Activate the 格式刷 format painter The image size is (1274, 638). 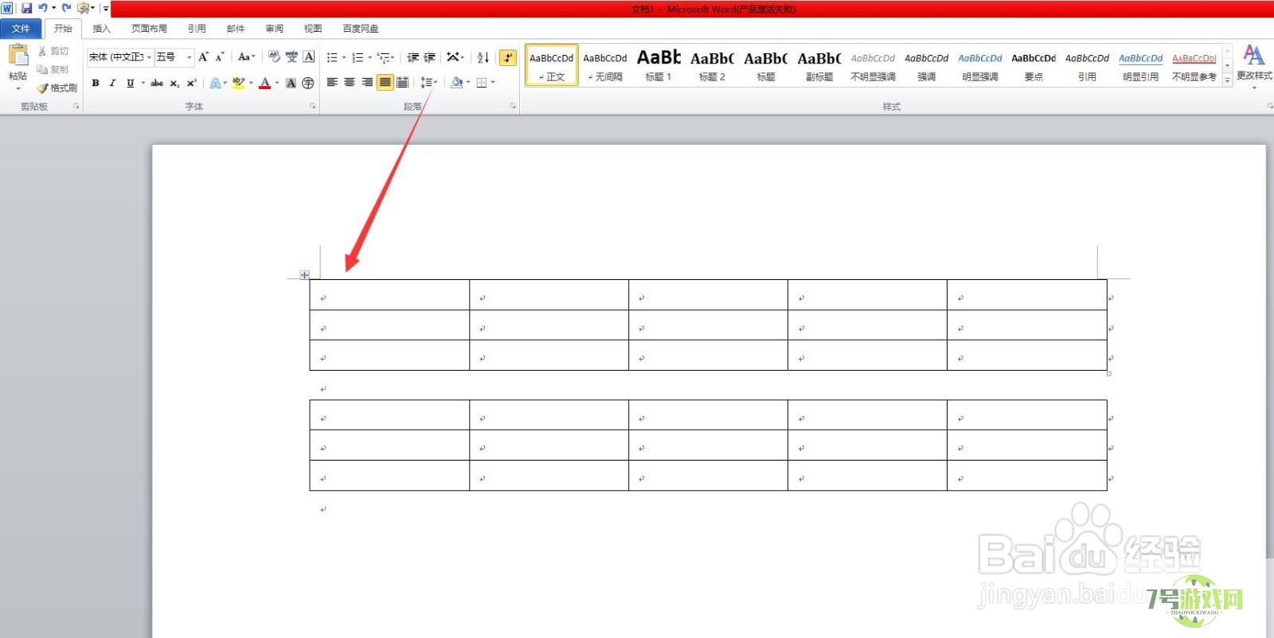point(57,88)
